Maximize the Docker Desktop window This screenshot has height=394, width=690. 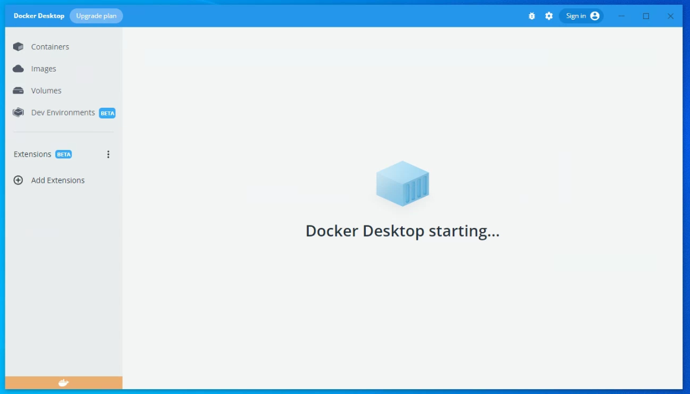click(x=646, y=16)
